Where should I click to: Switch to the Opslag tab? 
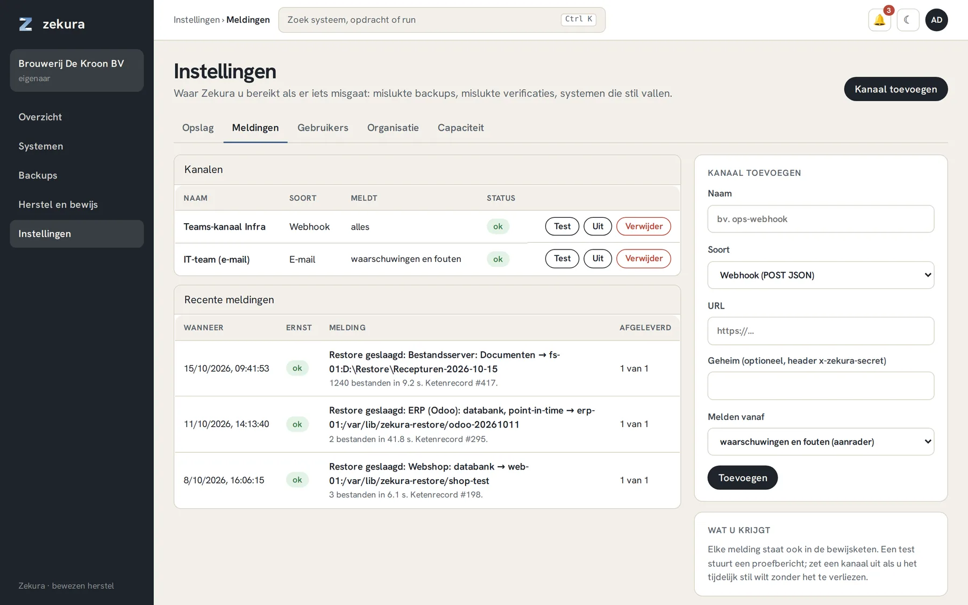[x=198, y=128]
